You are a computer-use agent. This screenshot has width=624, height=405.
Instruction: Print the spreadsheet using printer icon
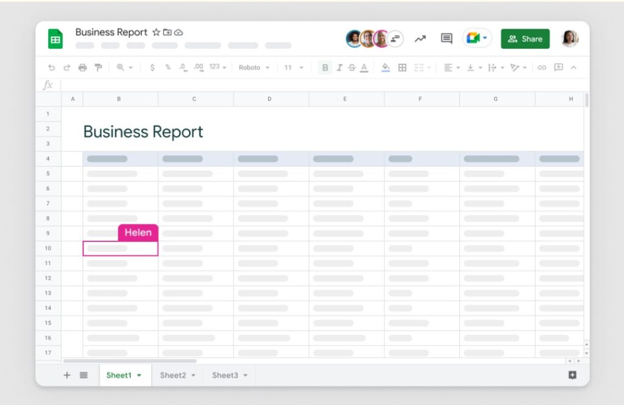pos(82,67)
